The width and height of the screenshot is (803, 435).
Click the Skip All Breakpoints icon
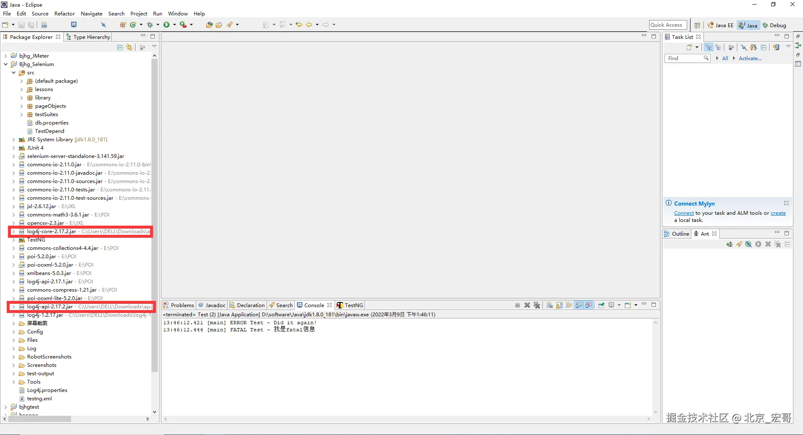[x=103, y=25]
